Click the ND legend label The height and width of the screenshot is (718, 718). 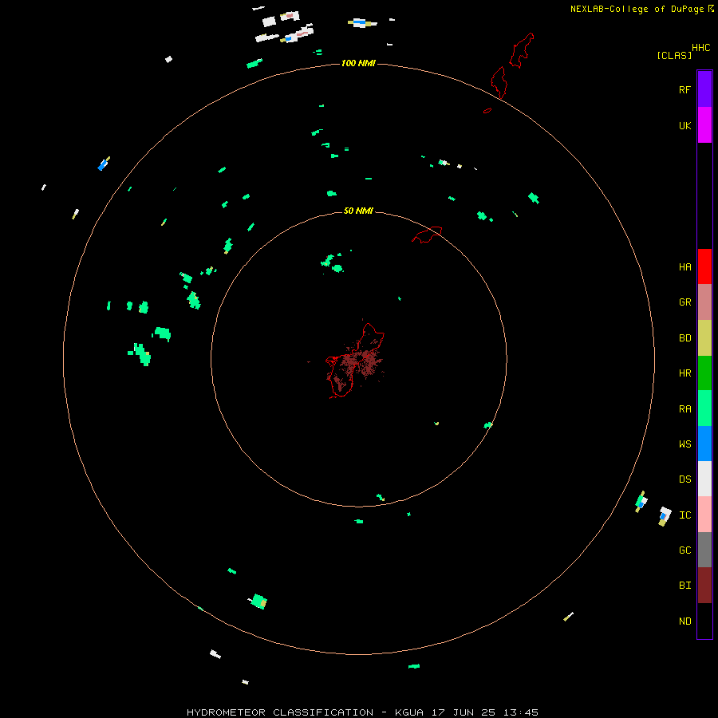coord(684,621)
